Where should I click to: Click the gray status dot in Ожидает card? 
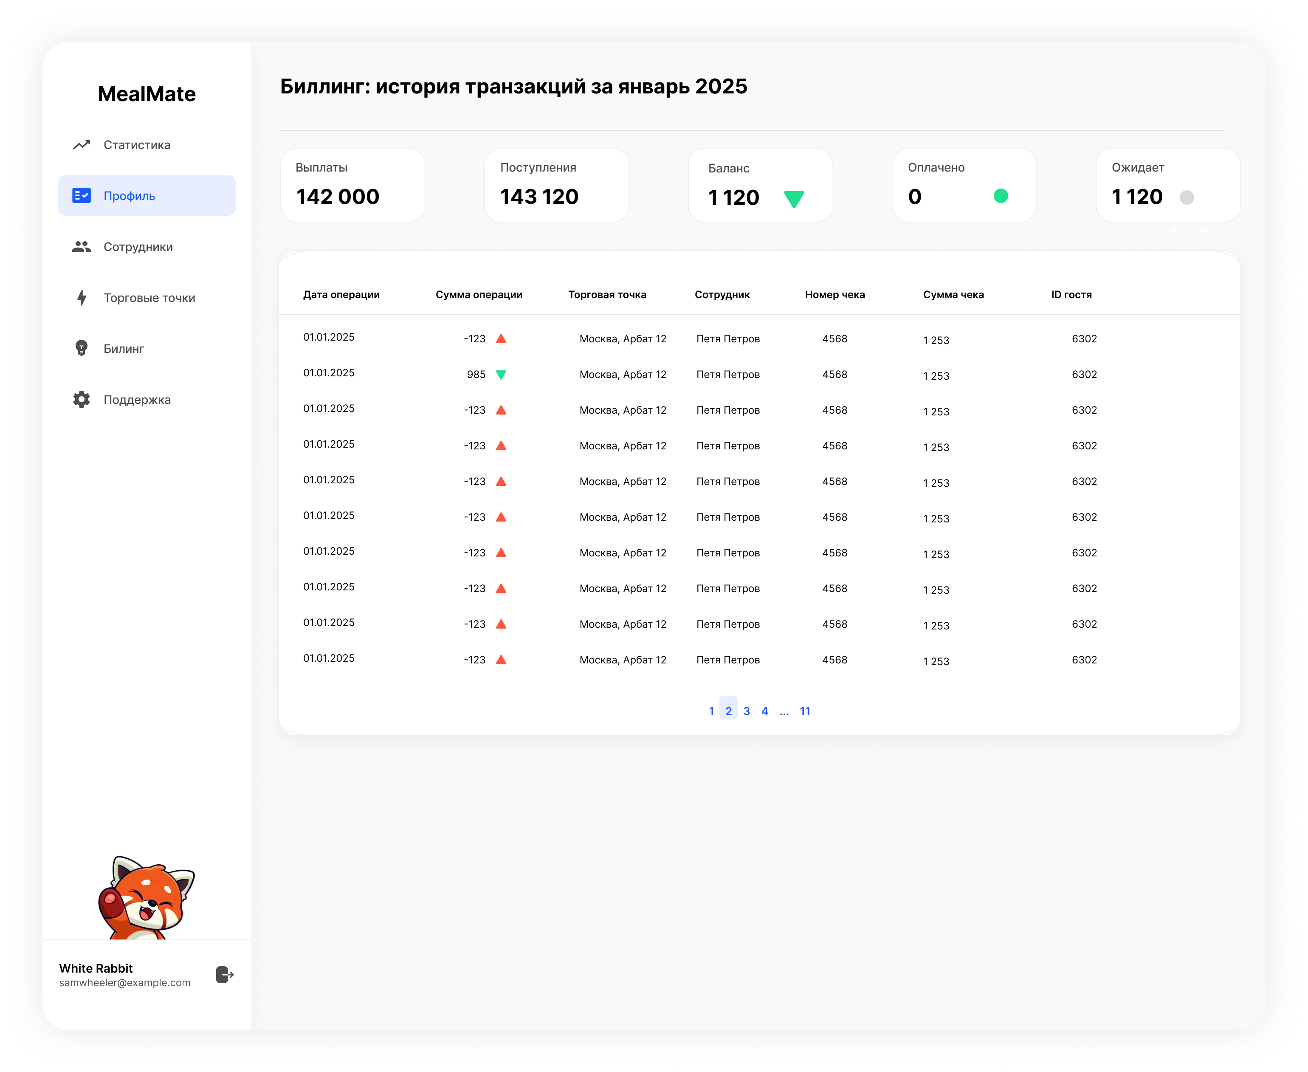(x=1187, y=197)
